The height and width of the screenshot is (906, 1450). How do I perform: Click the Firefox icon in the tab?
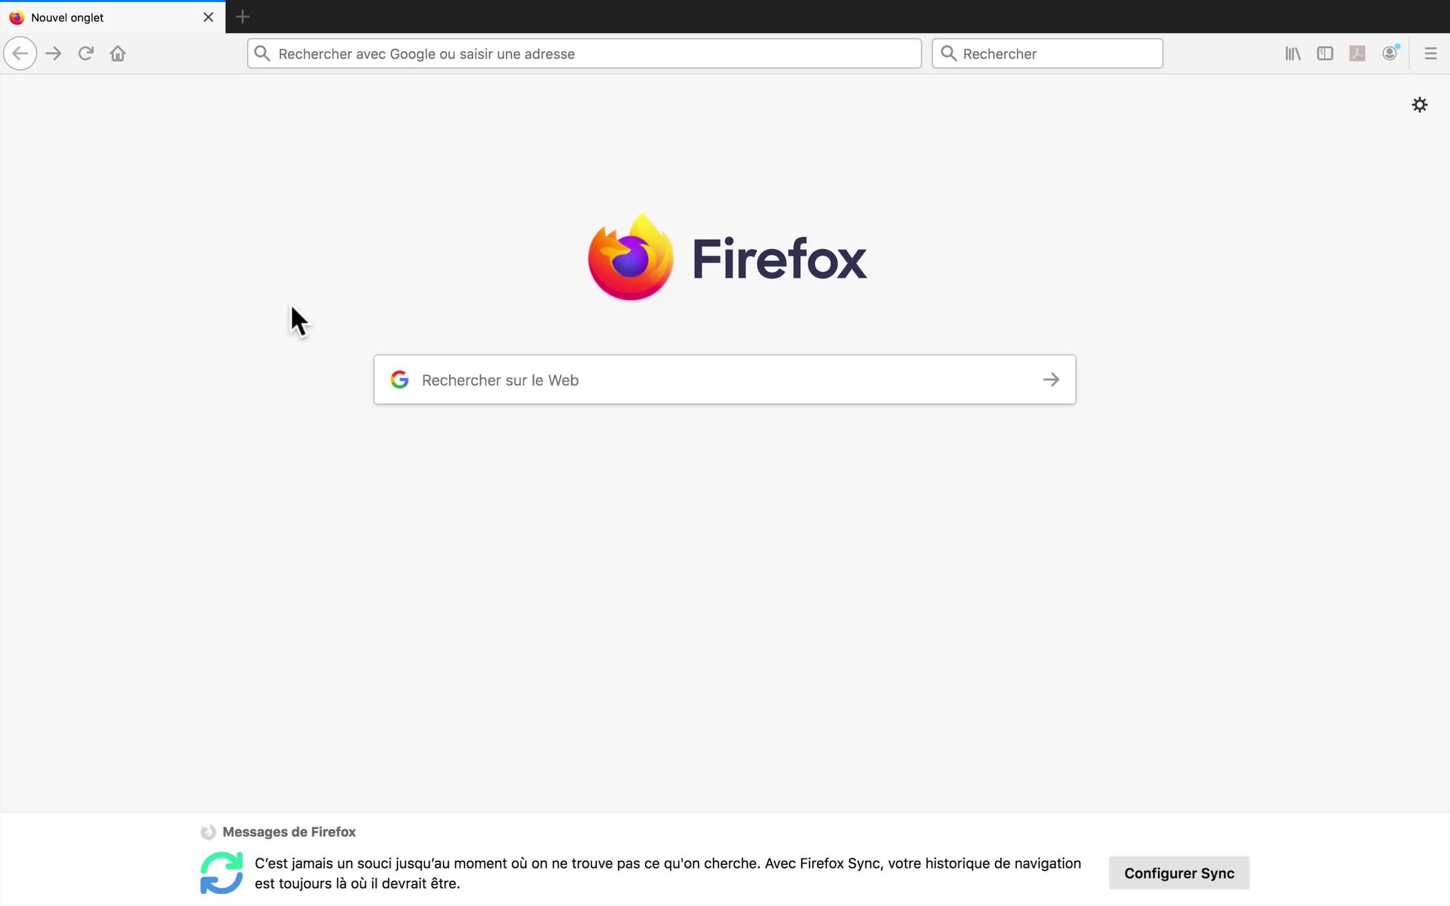17,17
